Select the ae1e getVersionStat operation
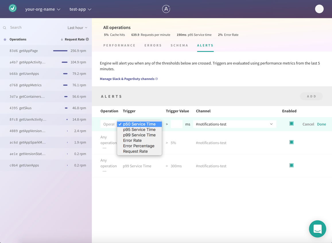This screenshot has width=332, height=243. [46, 154]
